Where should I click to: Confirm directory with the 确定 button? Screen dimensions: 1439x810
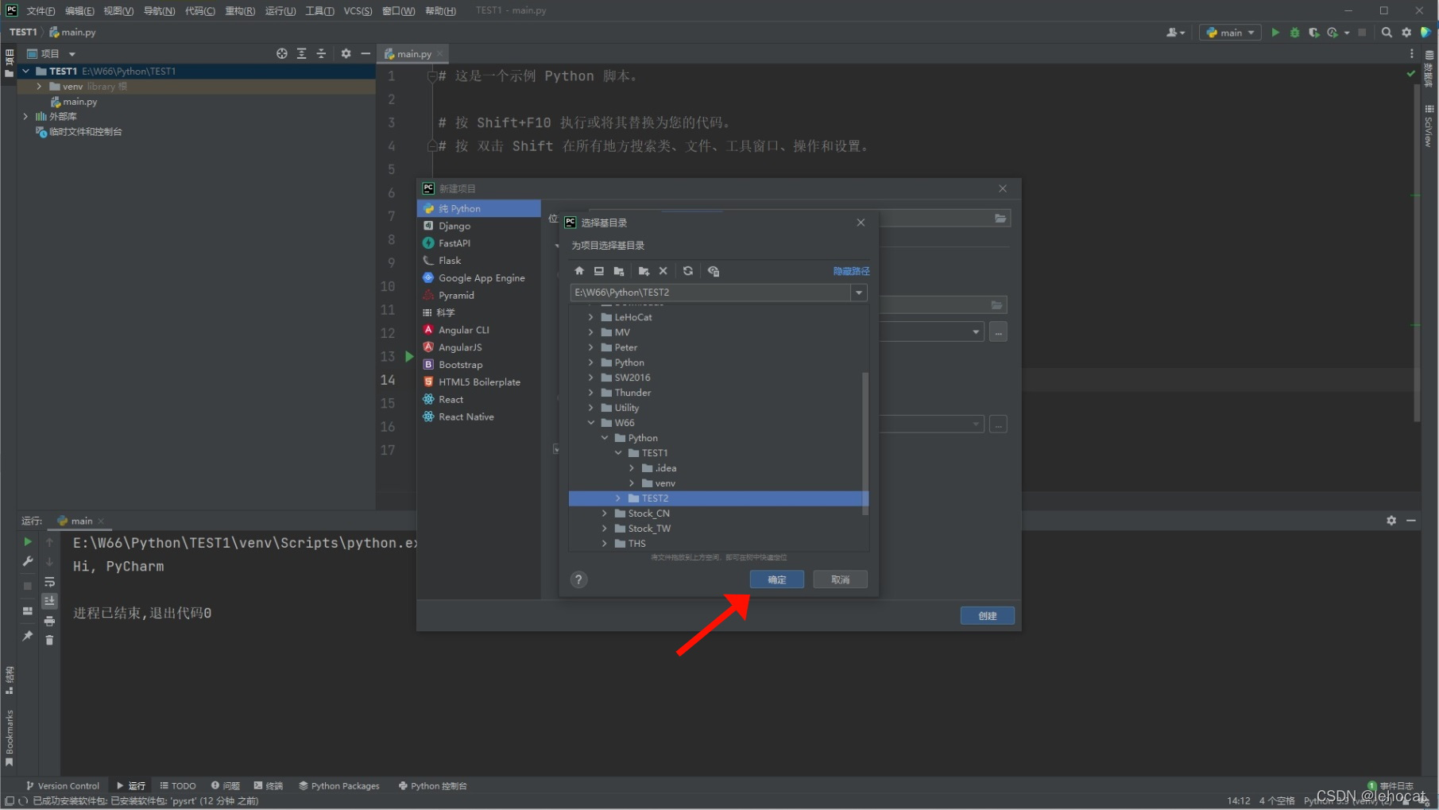[777, 579]
